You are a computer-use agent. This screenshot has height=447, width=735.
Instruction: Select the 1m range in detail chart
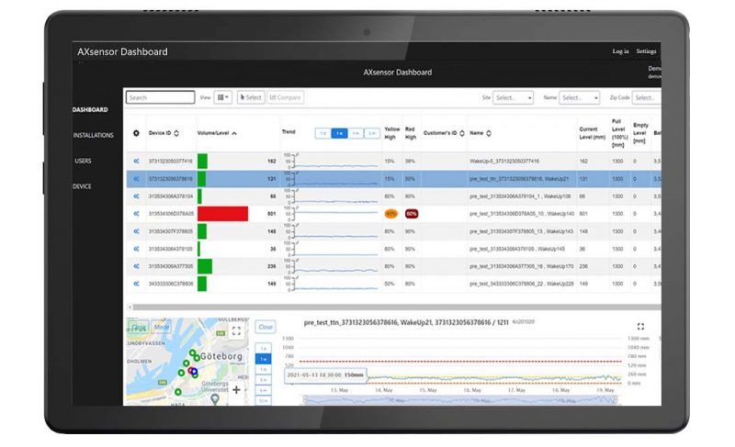point(263,370)
